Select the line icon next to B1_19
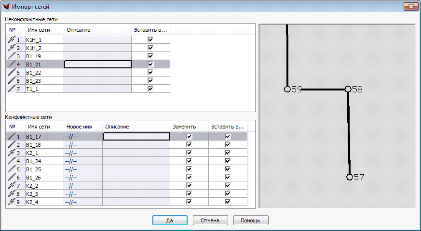 11,56
